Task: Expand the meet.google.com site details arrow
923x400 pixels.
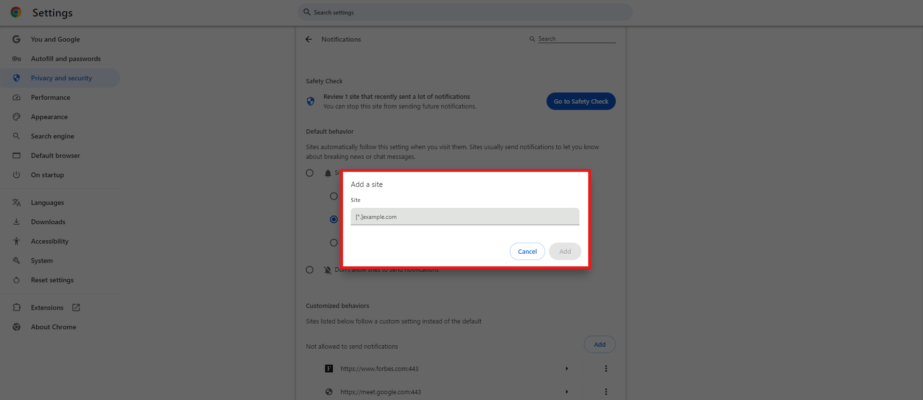Action: [x=566, y=392]
